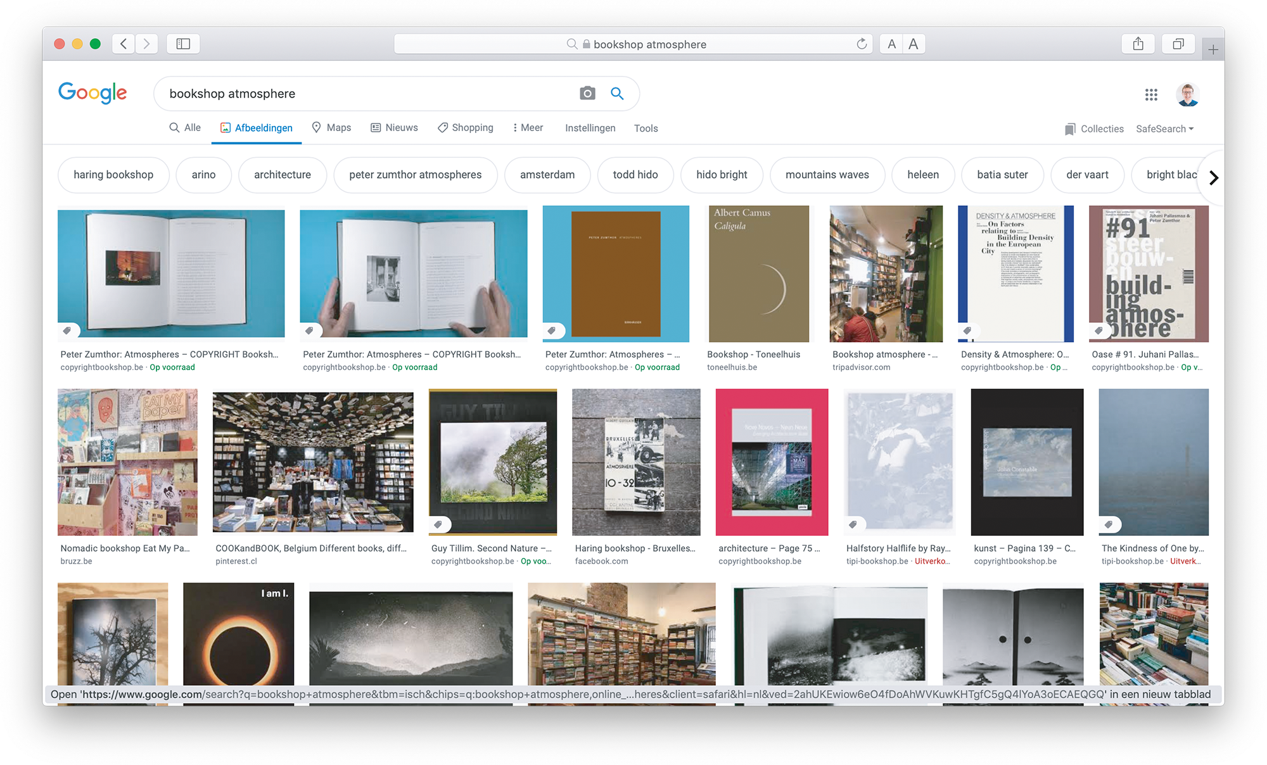Click the tag badge on Density & Atmosphere image

tap(967, 331)
